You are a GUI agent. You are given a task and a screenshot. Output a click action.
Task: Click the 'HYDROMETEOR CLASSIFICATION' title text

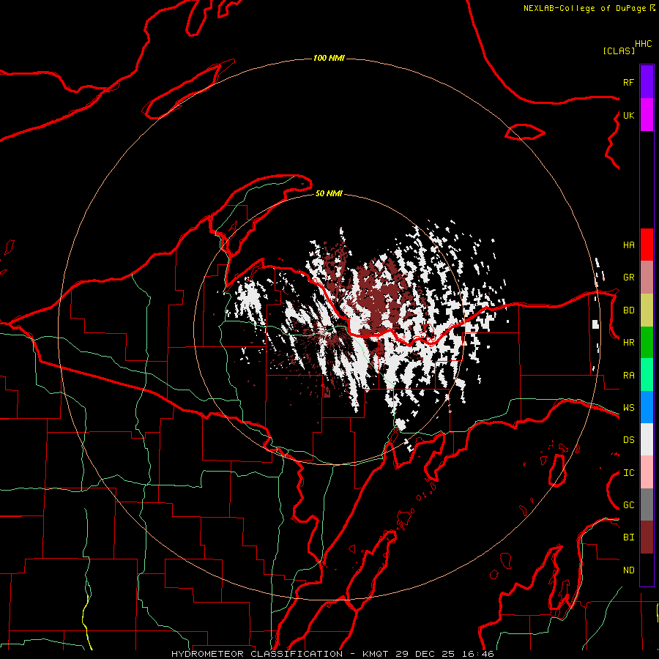(x=257, y=654)
